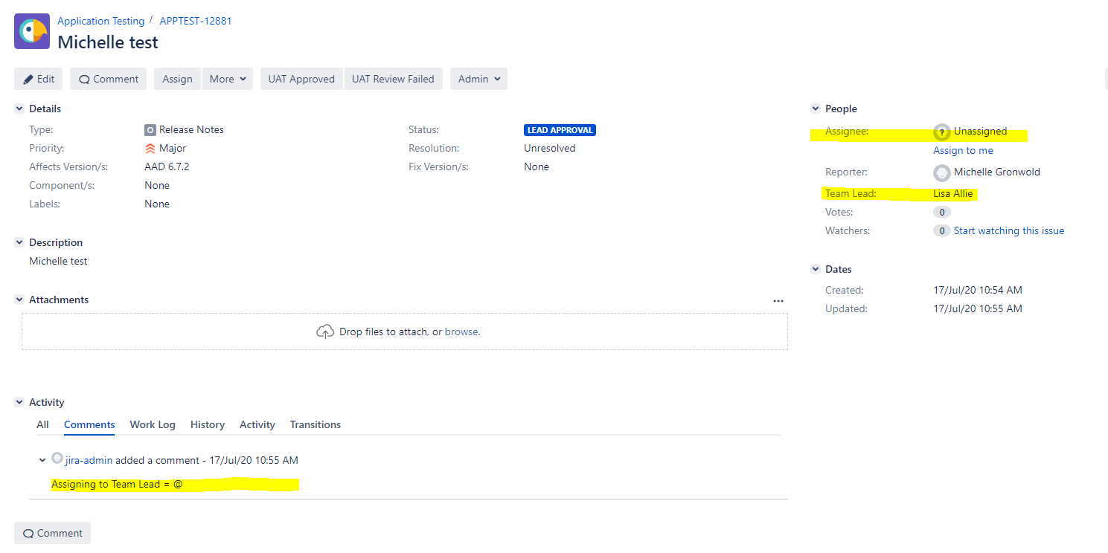Click the LEAD APPROVAL status lozenge
Viewport: 1108px width, 553px height.
(560, 130)
